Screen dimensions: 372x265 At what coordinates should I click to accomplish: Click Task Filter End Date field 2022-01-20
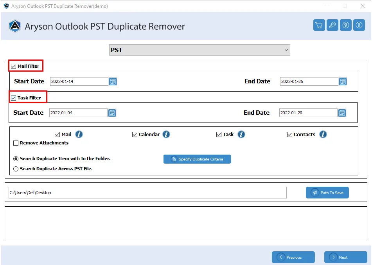308,113
